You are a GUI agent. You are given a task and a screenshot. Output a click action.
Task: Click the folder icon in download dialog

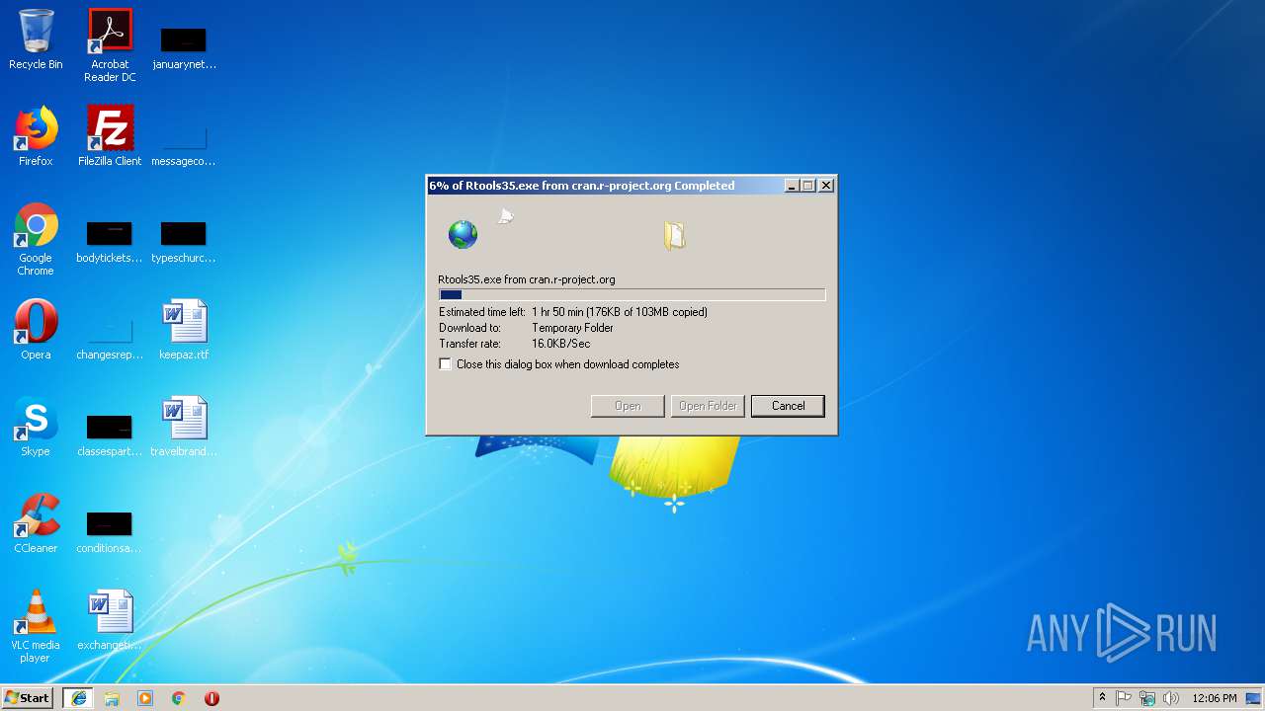[674, 235]
